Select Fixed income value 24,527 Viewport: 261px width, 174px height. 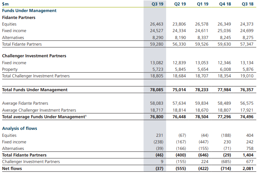[156, 31]
